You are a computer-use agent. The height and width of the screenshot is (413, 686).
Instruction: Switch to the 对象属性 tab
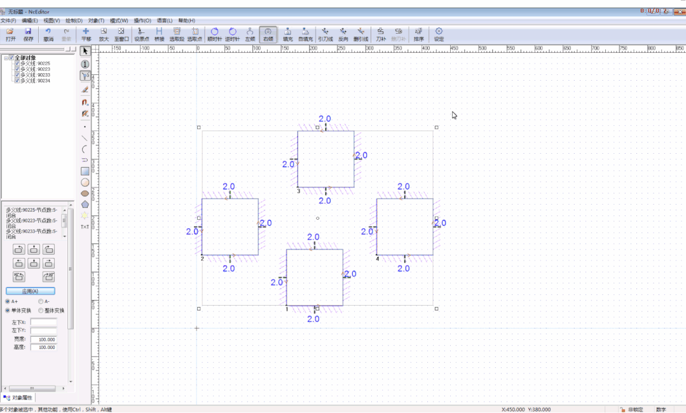tap(18, 398)
